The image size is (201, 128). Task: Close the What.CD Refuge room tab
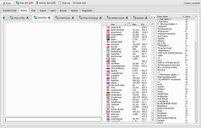pos(100,18)
